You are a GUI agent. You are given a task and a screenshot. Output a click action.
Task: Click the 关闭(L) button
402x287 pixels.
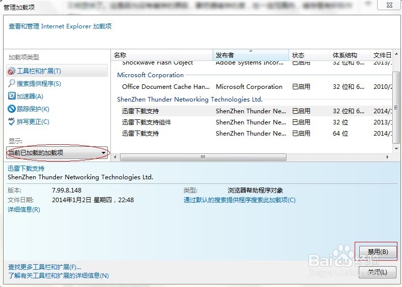(378, 272)
